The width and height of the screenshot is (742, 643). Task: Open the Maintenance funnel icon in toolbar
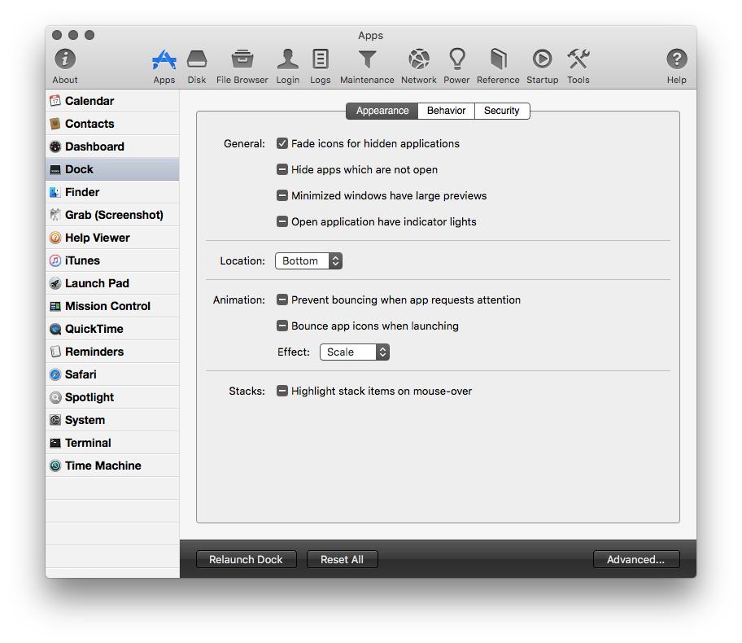click(367, 59)
